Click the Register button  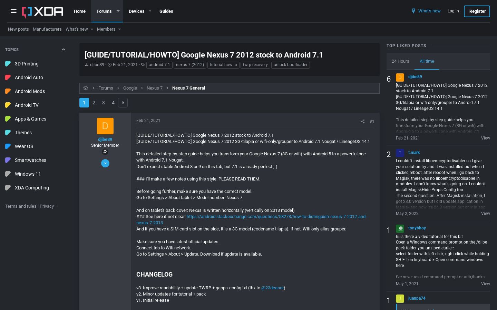click(x=477, y=11)
